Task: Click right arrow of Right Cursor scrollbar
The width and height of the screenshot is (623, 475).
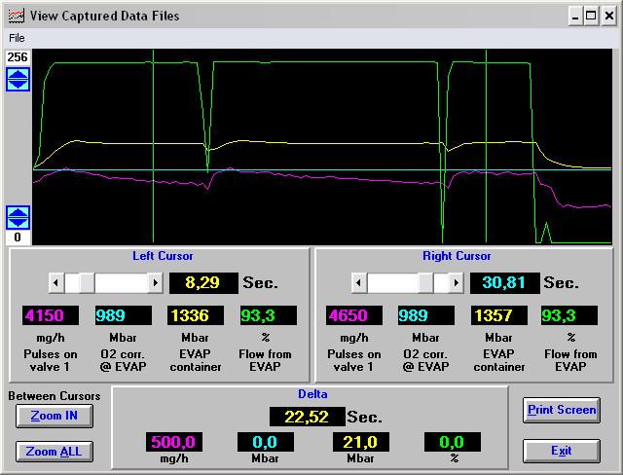Action: (x=456, y=283)
